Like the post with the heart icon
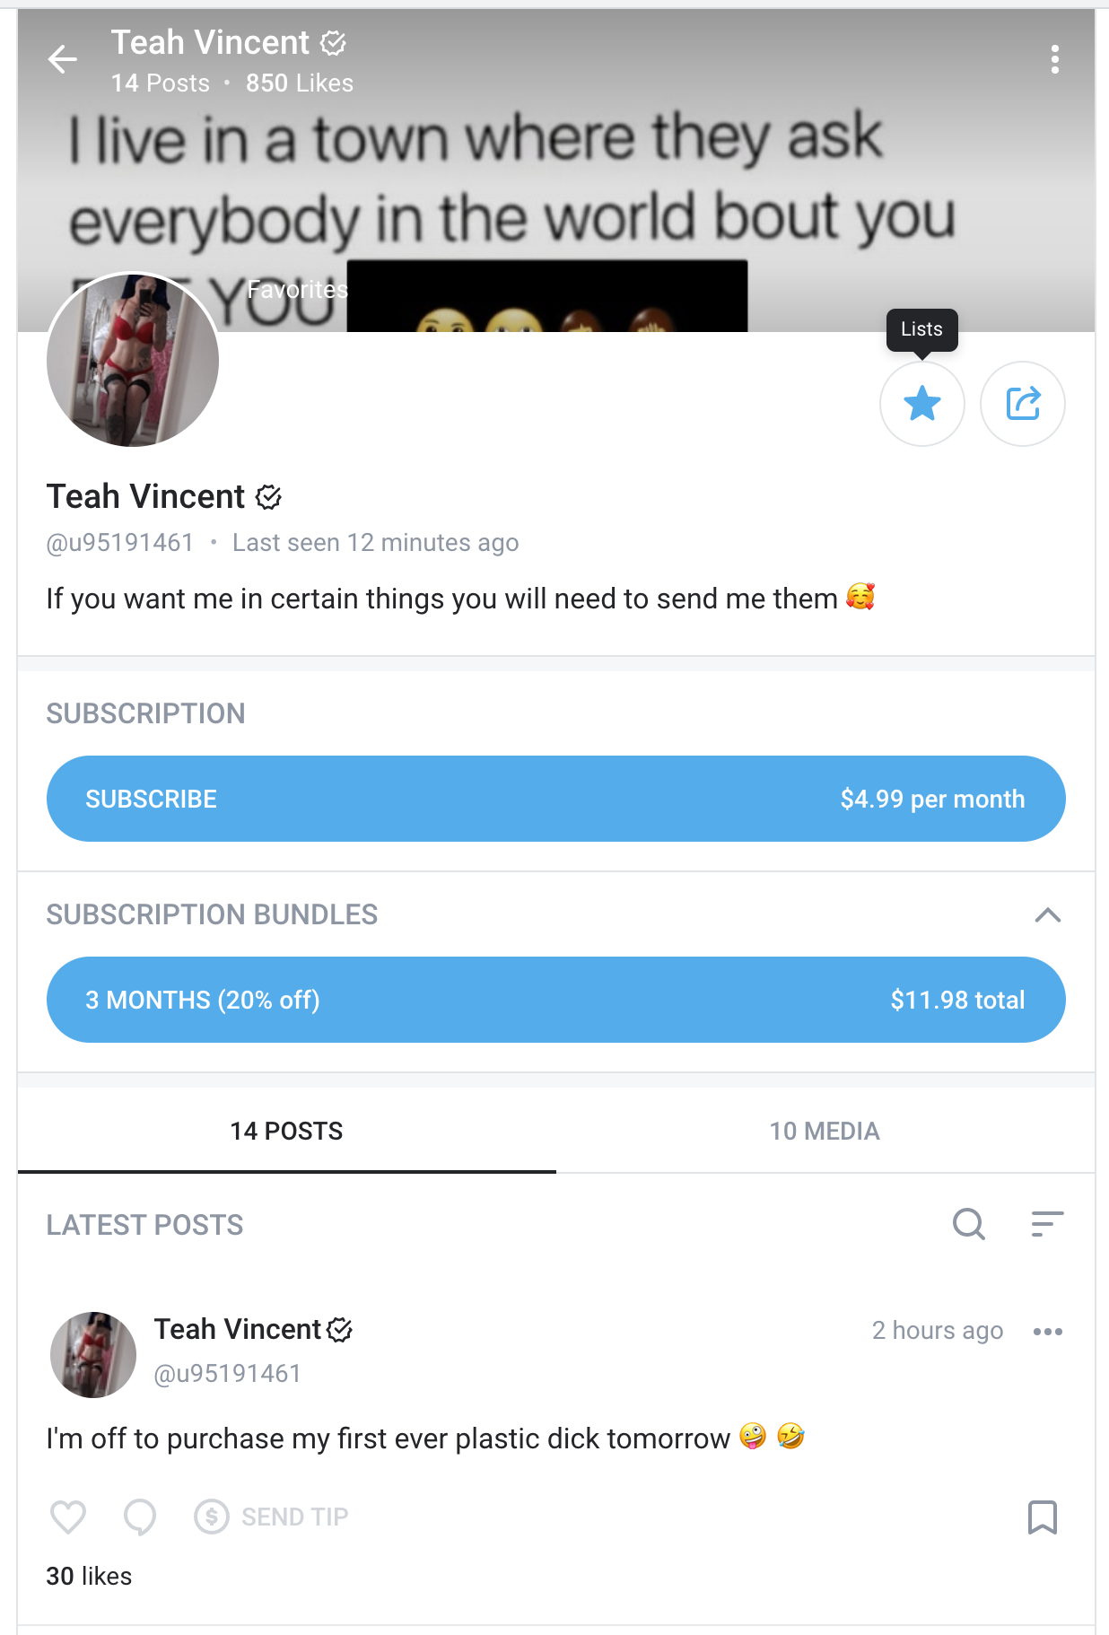 point(68,1517)
